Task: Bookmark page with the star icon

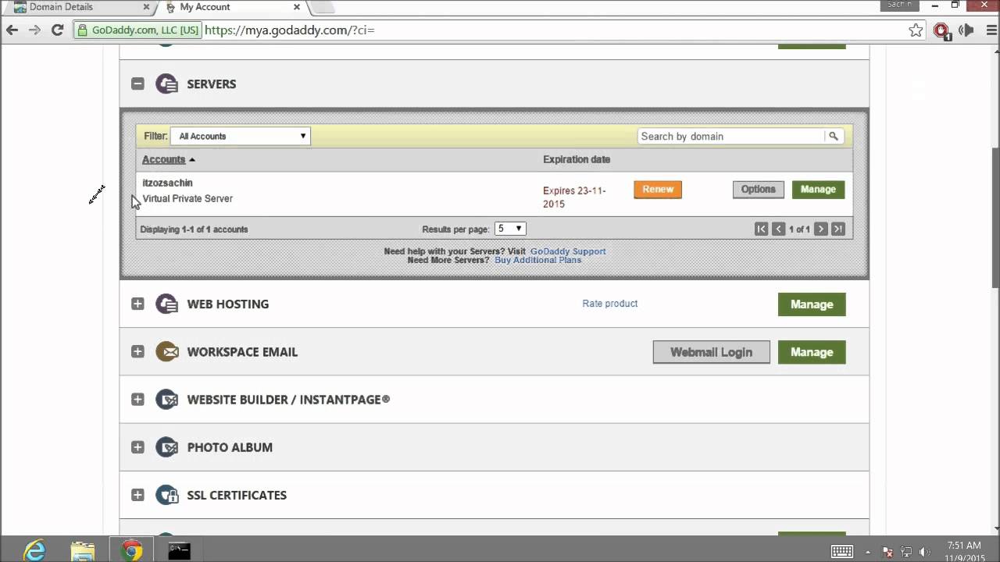Action: [916, 30]
